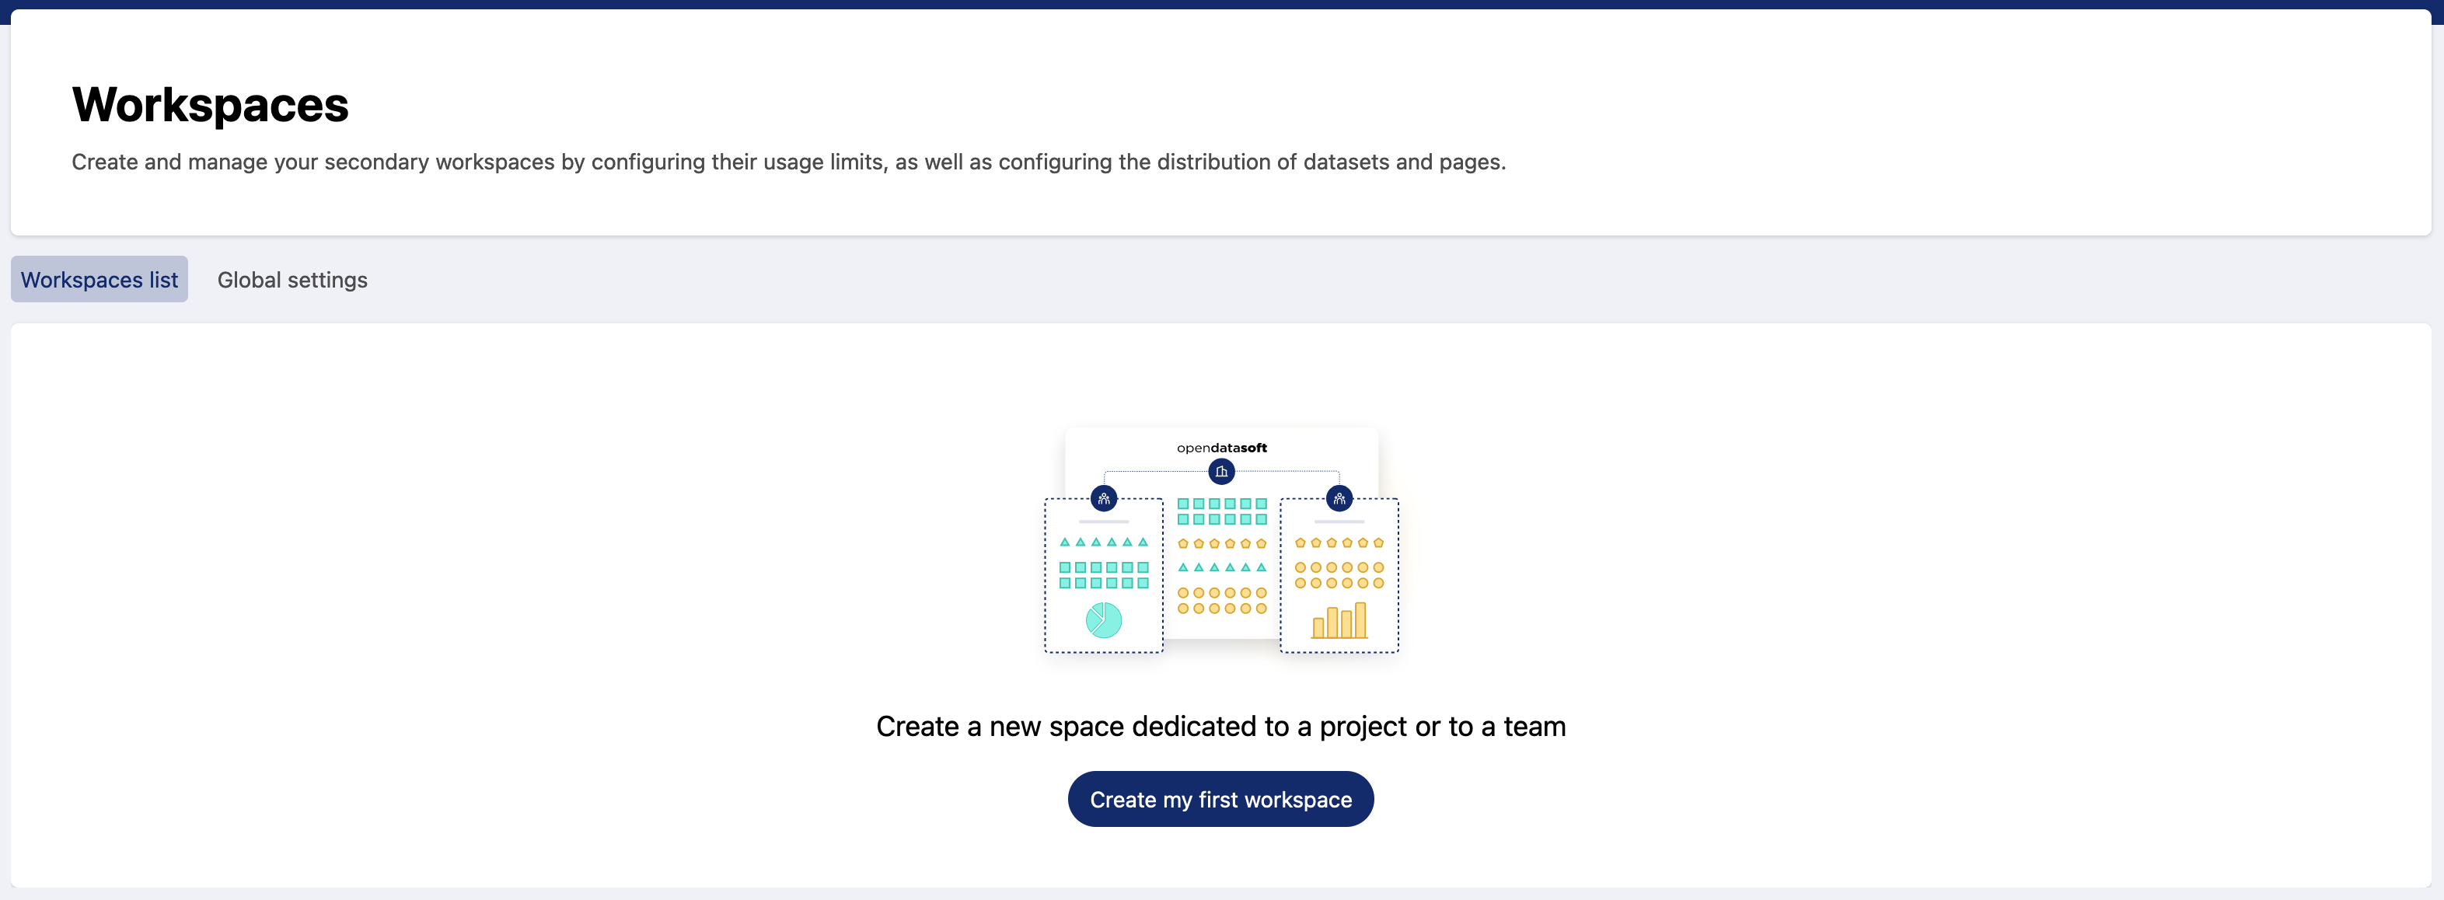
Task: Click the yellow bar chart graphic
Action: [1339, 620]
